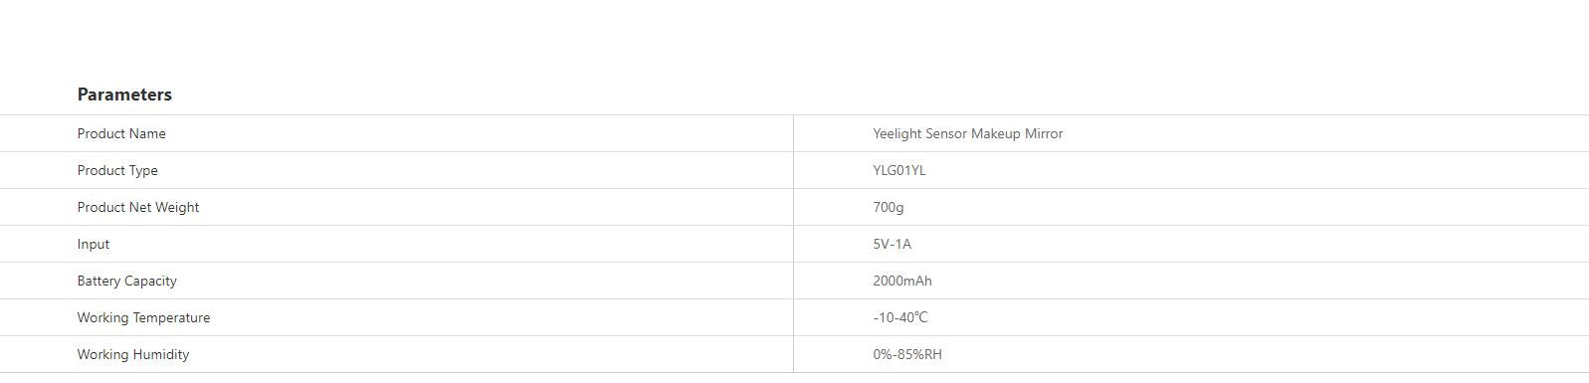Click the 5V-1A input value
The width and height of the screenshot is (1589, 383).
893,244
